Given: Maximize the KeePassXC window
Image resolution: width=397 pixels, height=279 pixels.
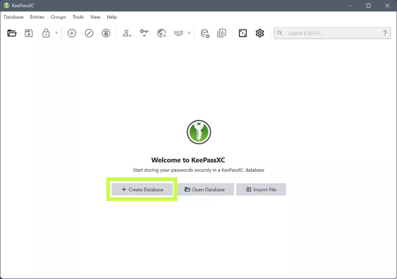Looking at the screenshot, I should pyautogui.click(x=368, y=6).
